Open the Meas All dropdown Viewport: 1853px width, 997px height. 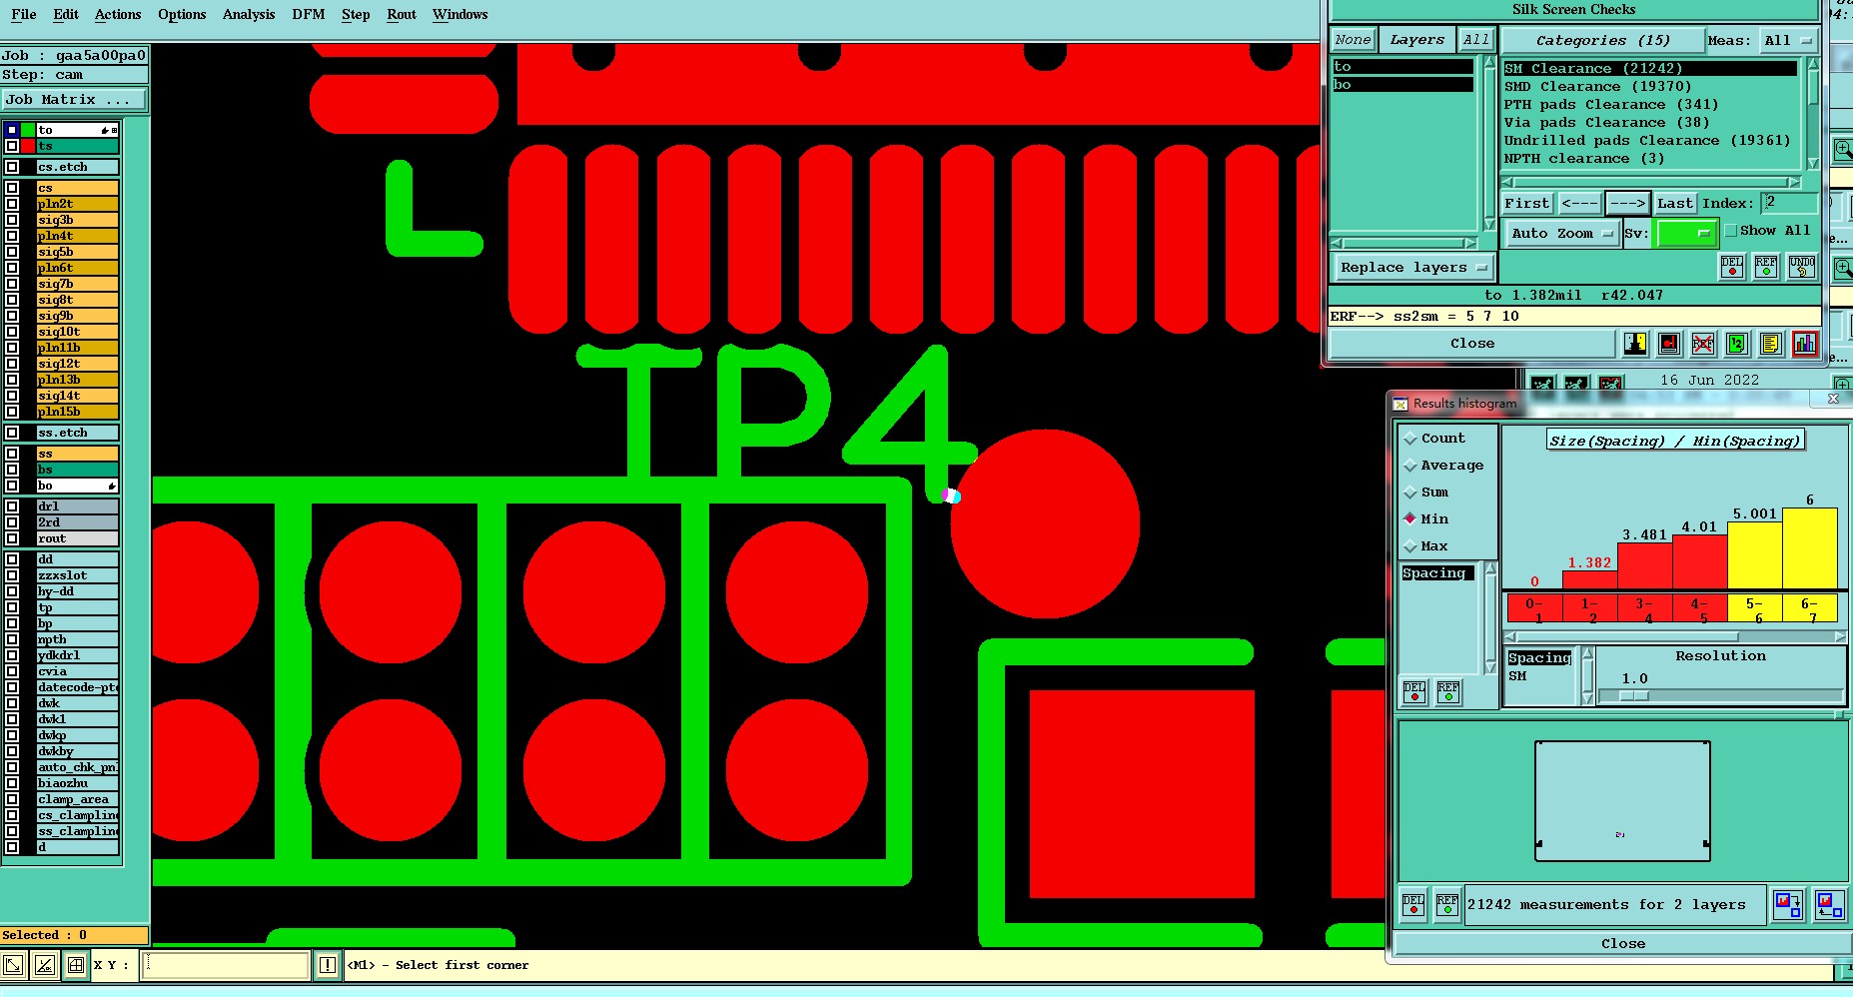pos(1786,41)
